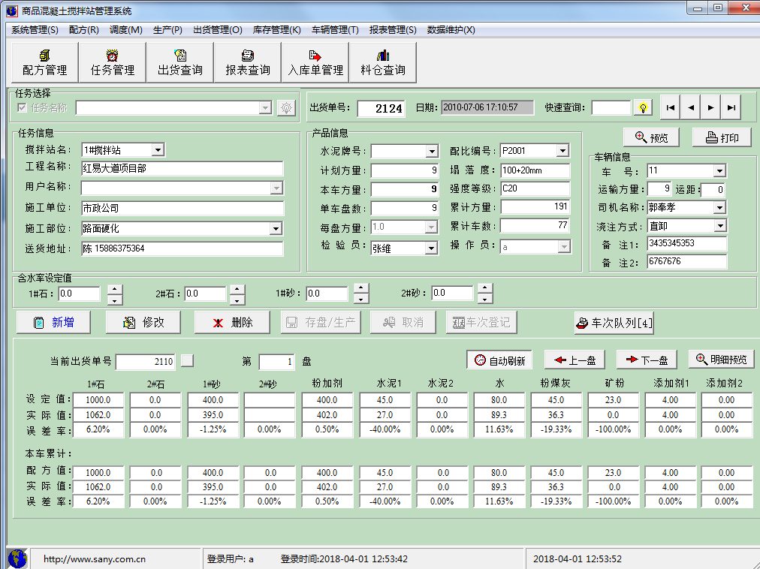
Task: Expand the 车号 dropdown
Action: pos(719,170)
